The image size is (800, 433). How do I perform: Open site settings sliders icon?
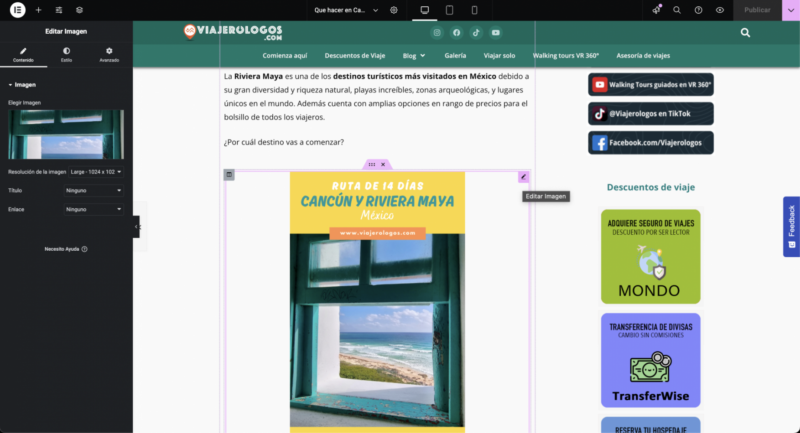click(x=59, y=10)
